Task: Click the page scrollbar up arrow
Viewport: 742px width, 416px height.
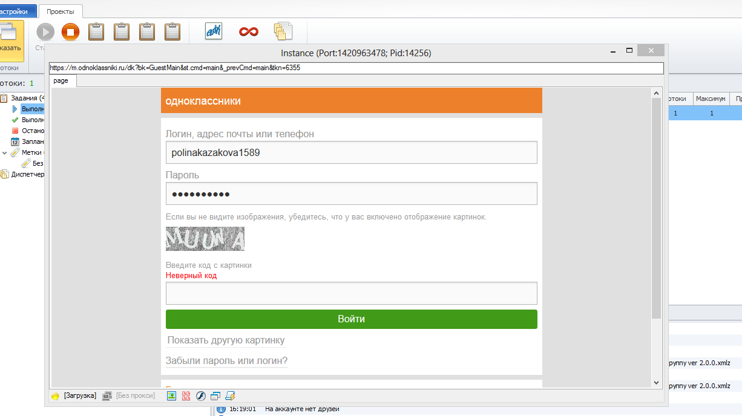Action: point(656,93)
